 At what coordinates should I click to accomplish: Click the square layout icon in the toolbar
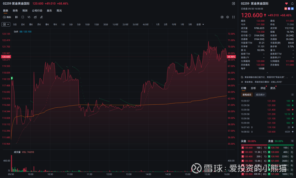(x=23, y=17)
